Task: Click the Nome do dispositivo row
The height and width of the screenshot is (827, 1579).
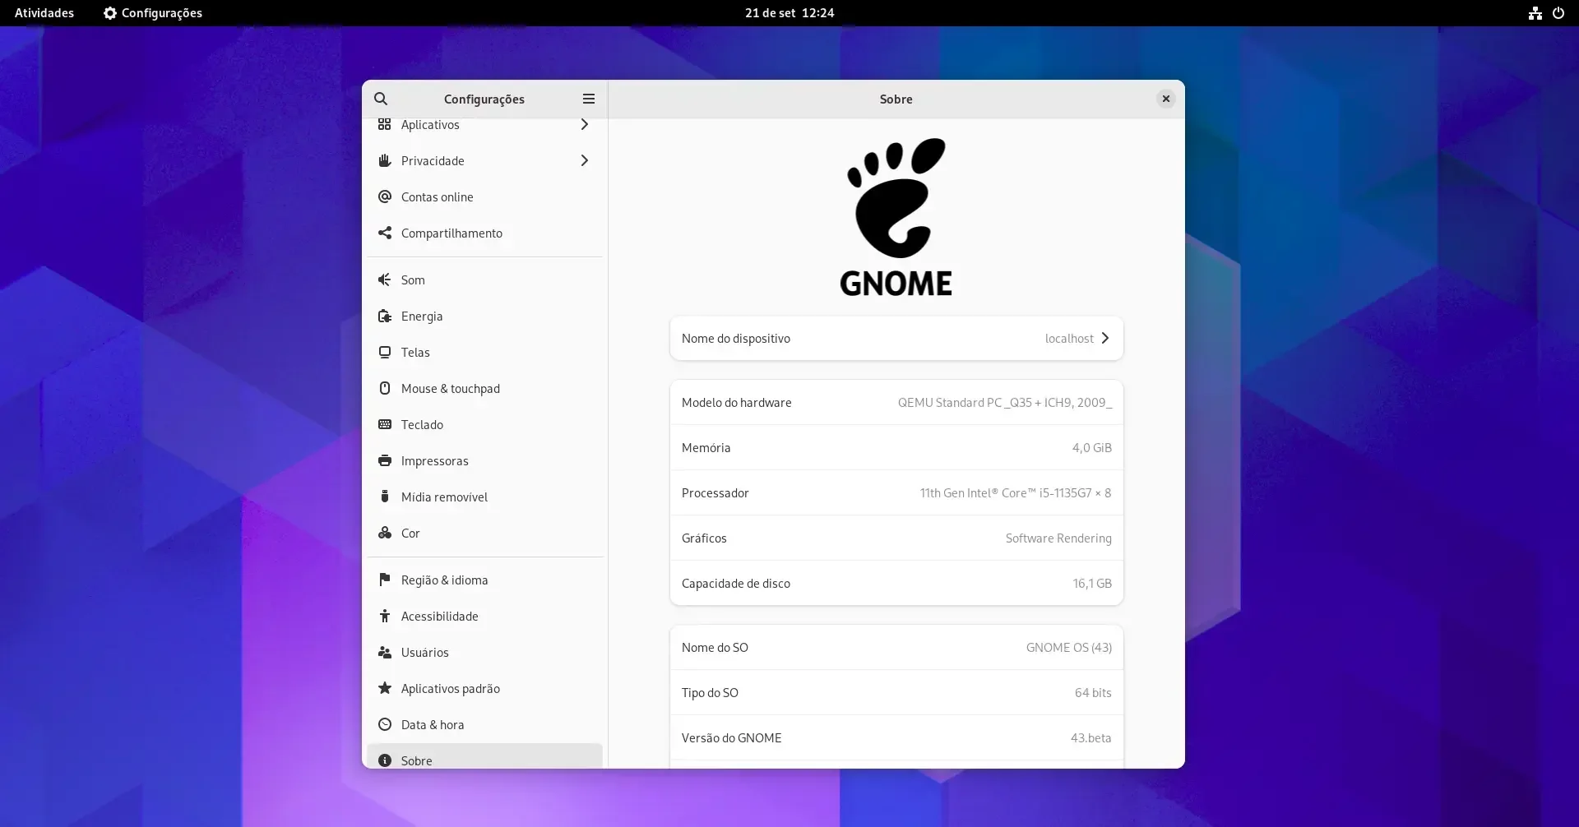Action: [896, 338]
